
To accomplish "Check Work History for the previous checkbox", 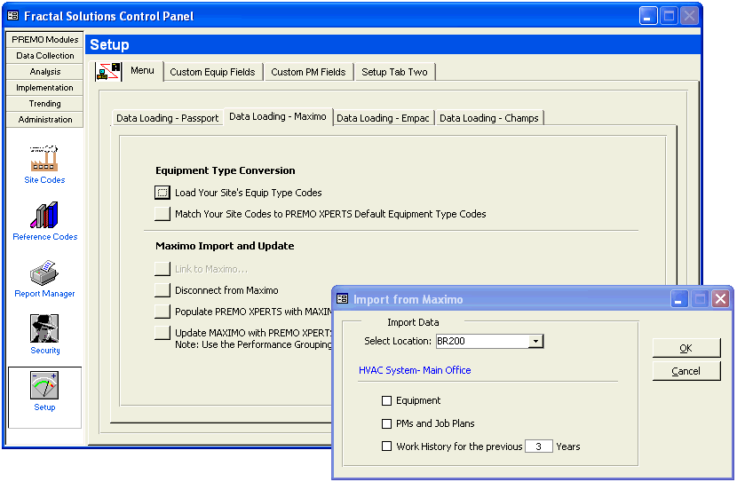I will point(386,446).
